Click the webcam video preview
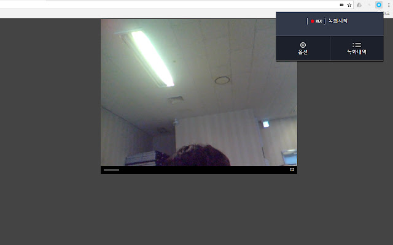 [198, 92]
